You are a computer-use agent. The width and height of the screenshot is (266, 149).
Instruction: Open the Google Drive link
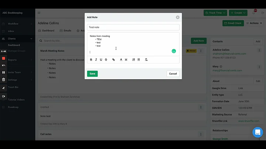coord(241,88)
